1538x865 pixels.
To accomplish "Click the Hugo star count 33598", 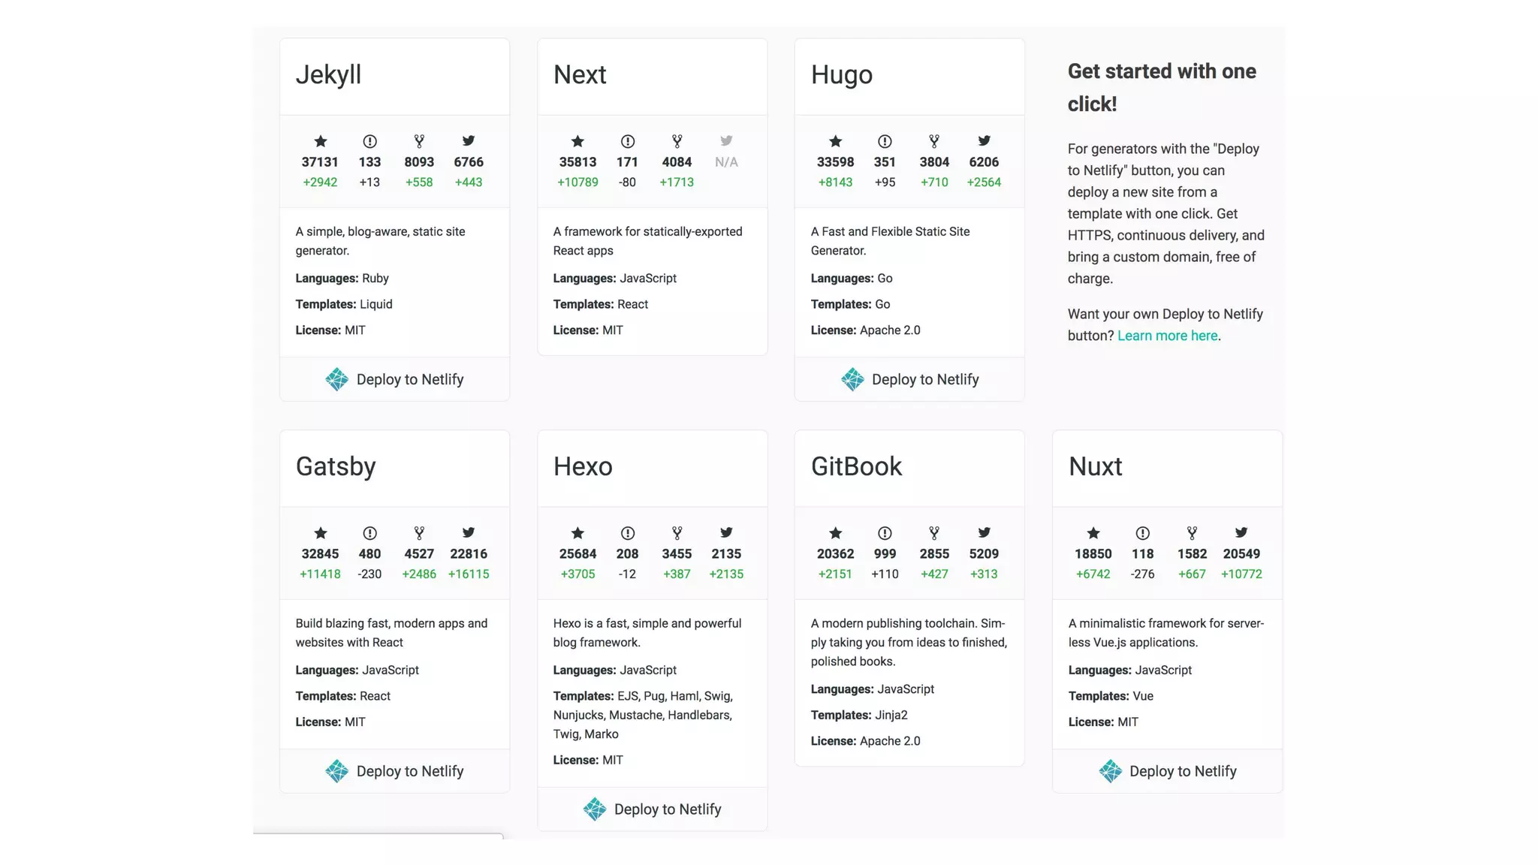I will [835, 162].
